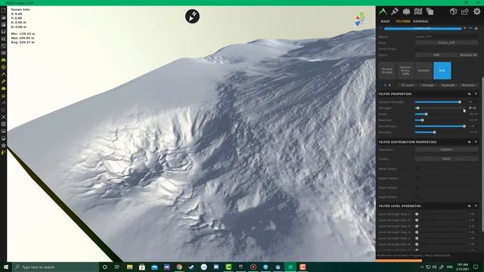Move filter left with the left arrow

pos(385,85)
